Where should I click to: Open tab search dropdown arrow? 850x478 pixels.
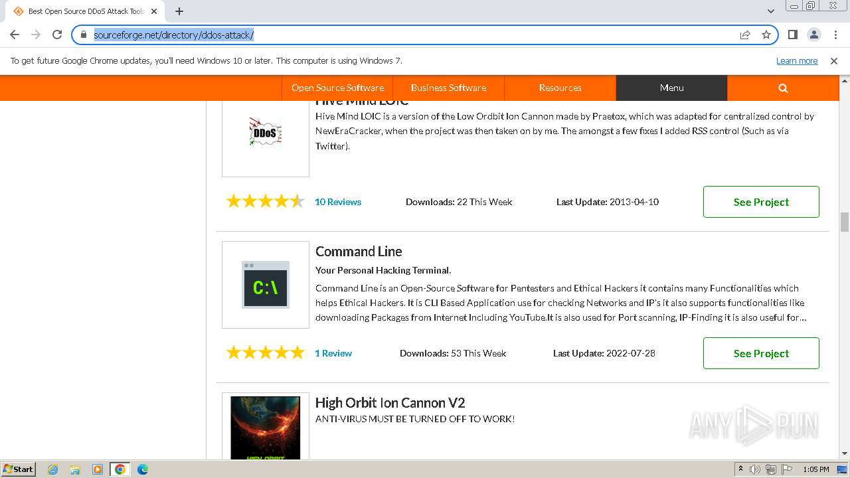[770, 11]
